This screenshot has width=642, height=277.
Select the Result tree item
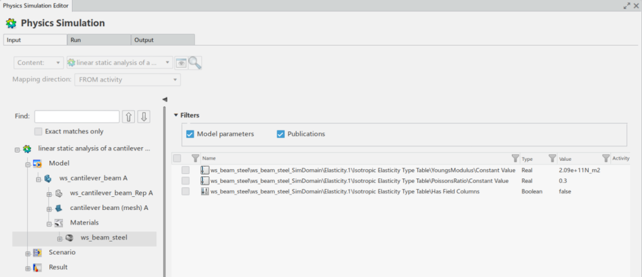pyautogui.click(x=58, y=268)
